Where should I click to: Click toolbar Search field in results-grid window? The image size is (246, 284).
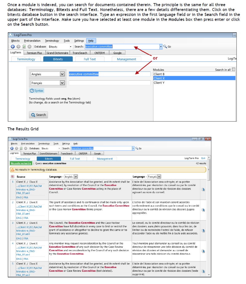pyautogui.click(x=101, y=148)
